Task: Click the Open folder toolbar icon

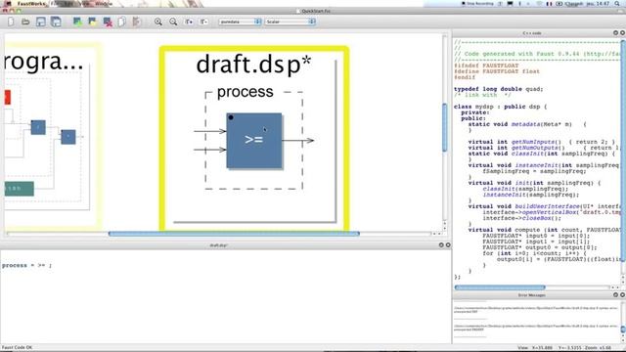Action: [25, 22]
